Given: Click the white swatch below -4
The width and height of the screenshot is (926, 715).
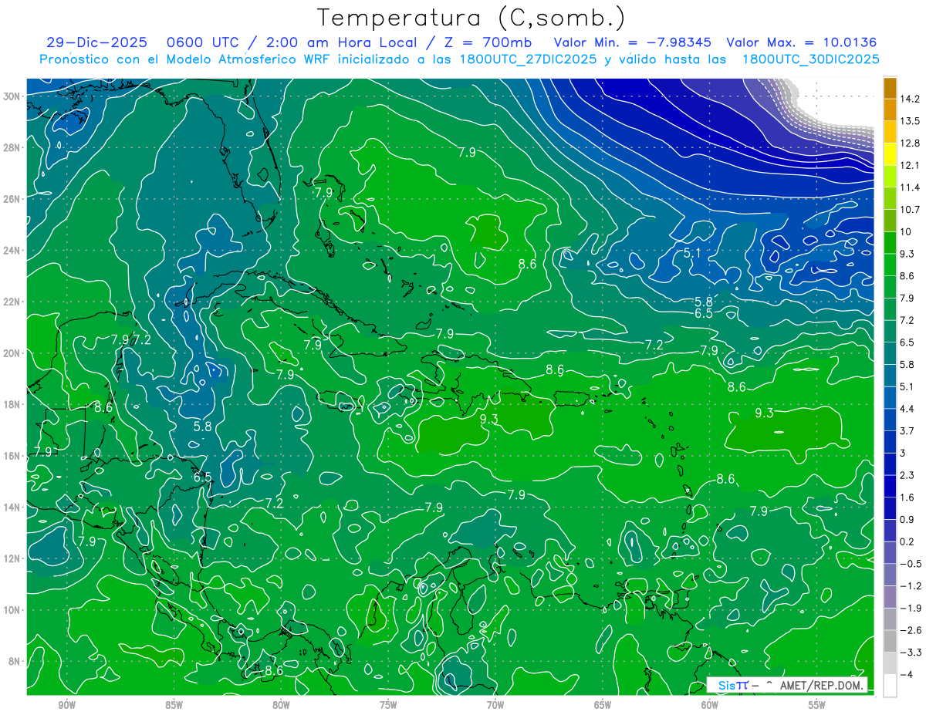Looking at the screenshot, I should coord(890,685).
